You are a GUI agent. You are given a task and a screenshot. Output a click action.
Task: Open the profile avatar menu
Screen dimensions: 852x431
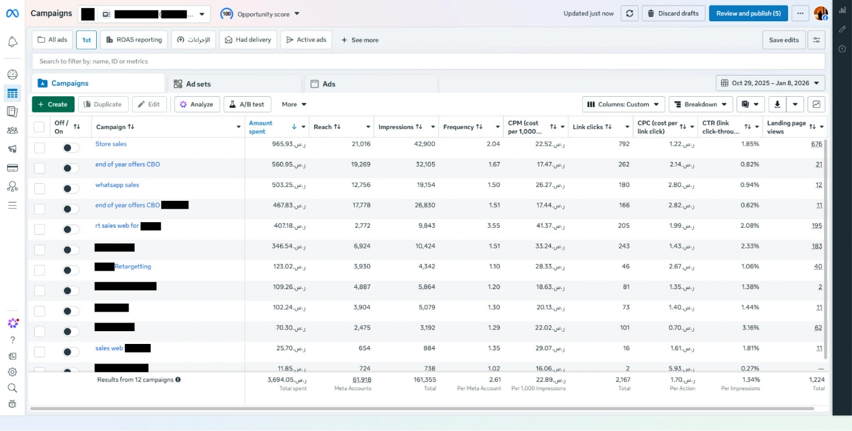tap(821, 13)
